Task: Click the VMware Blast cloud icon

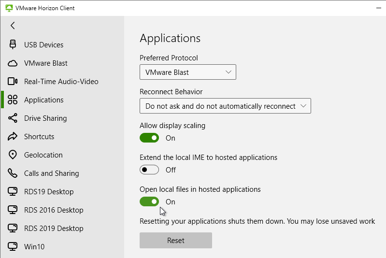Action: point(13,63)
